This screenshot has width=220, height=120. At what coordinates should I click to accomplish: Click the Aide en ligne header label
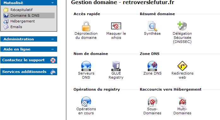(17, 49)
